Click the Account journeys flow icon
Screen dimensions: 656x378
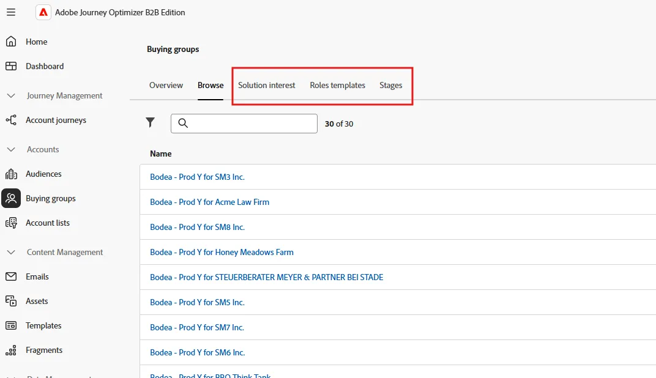11,120
